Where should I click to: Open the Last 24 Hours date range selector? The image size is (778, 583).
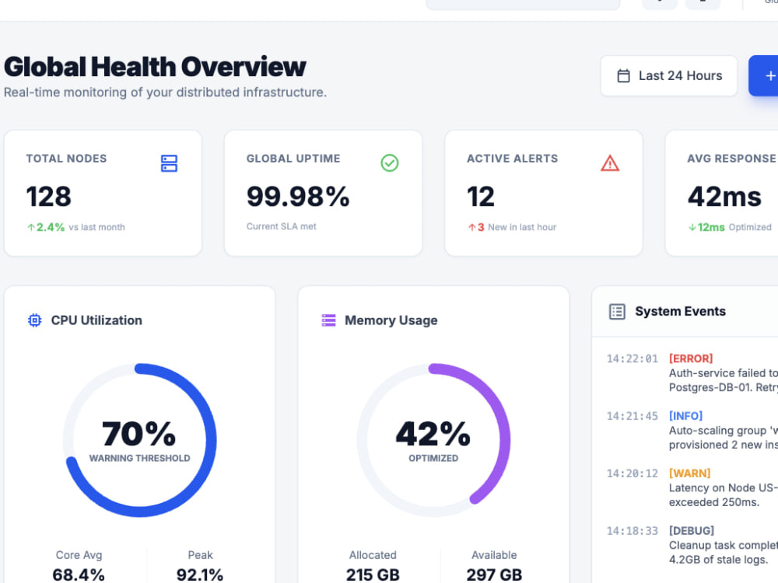668,76
